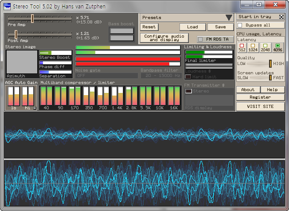Image resolution: width=289 pixels, height=211 pixels.
Task: Click the Limiting & Loudness label
Action: tap(208, 47)
